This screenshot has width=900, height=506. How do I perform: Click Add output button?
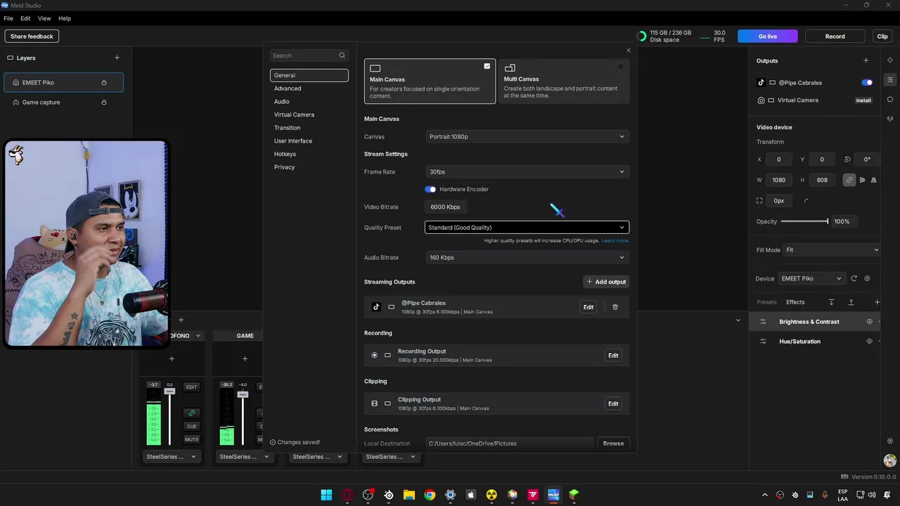pos(606,282)
